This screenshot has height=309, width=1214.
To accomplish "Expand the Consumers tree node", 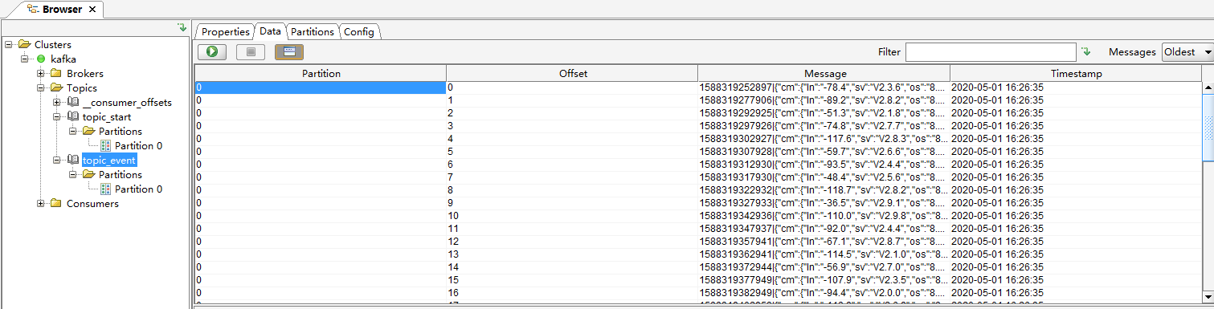I will [40, 204].
